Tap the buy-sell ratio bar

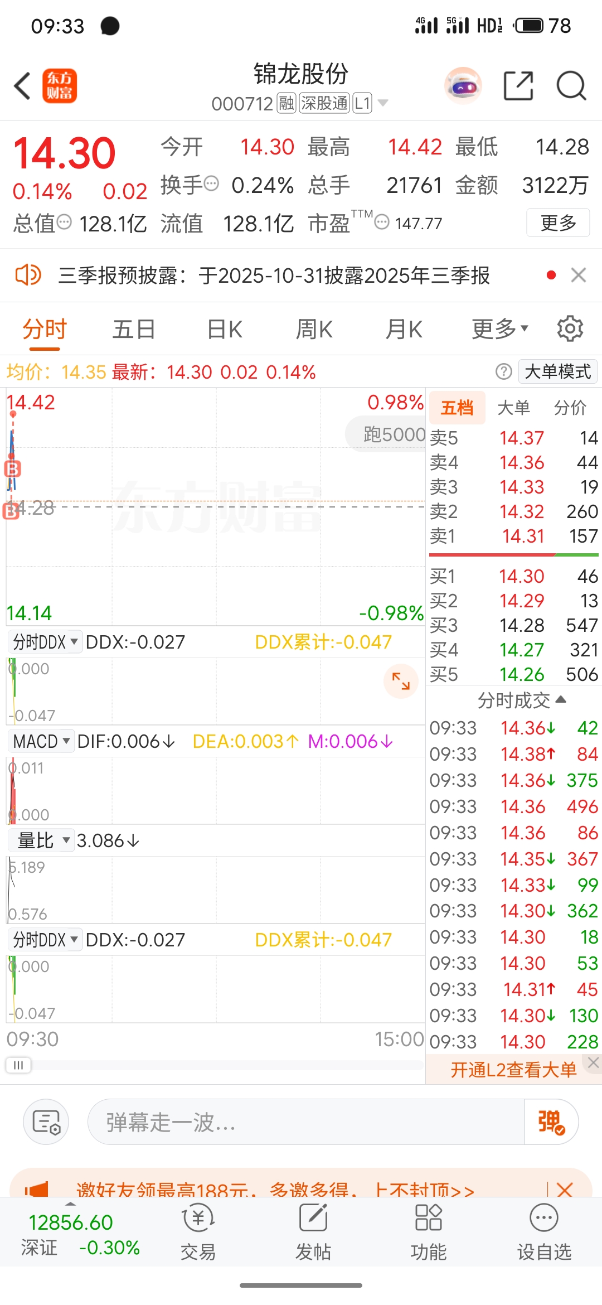(513, 555)
